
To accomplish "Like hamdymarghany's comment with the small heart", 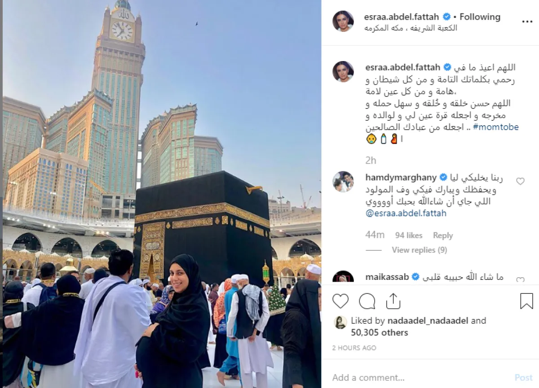I will pyautogui.click(x=520, y=181).
